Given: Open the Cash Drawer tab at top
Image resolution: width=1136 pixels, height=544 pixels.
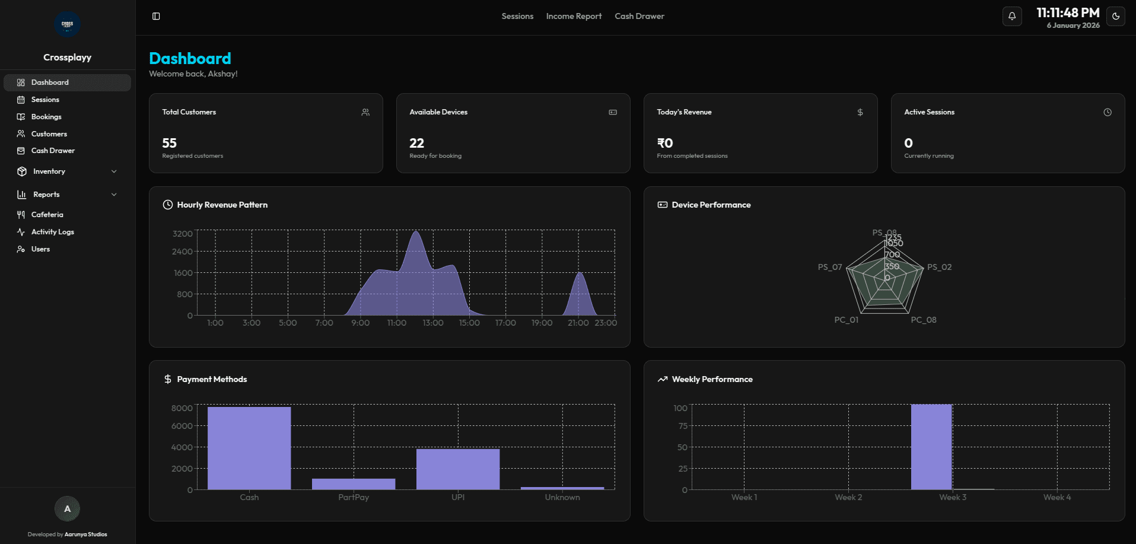Looking at the screenshot, I should click(639, 16).
